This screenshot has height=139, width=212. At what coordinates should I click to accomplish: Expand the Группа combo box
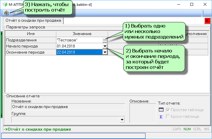click(x=122, y=120)
